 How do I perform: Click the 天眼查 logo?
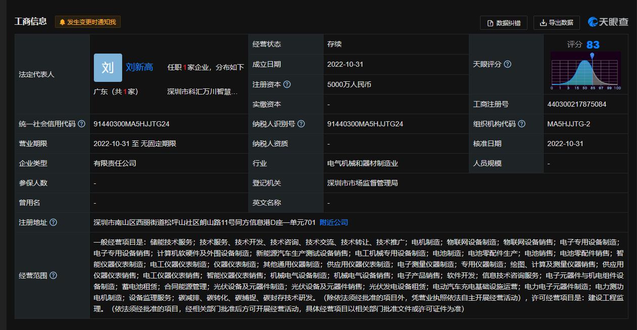pos(608,22)
